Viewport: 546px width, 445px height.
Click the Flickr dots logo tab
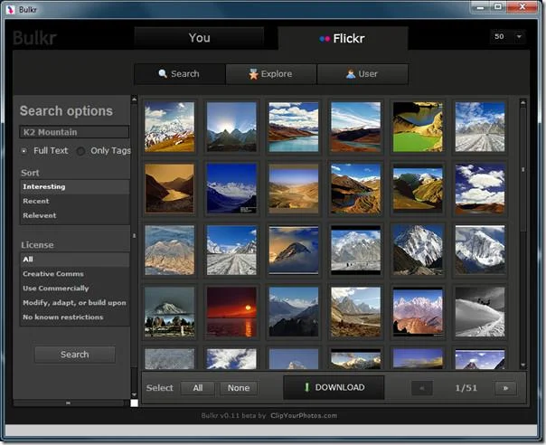(343, 38)
